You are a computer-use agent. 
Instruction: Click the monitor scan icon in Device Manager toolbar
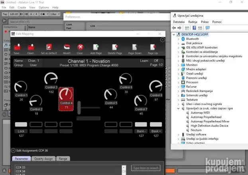pyautogui.click(x=207, y=28)
